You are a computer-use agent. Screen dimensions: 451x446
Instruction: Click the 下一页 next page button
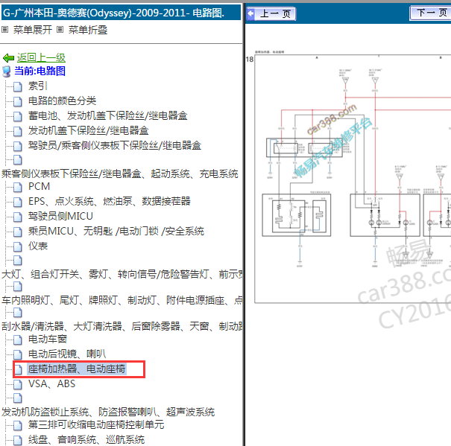[x=430, y=13]
